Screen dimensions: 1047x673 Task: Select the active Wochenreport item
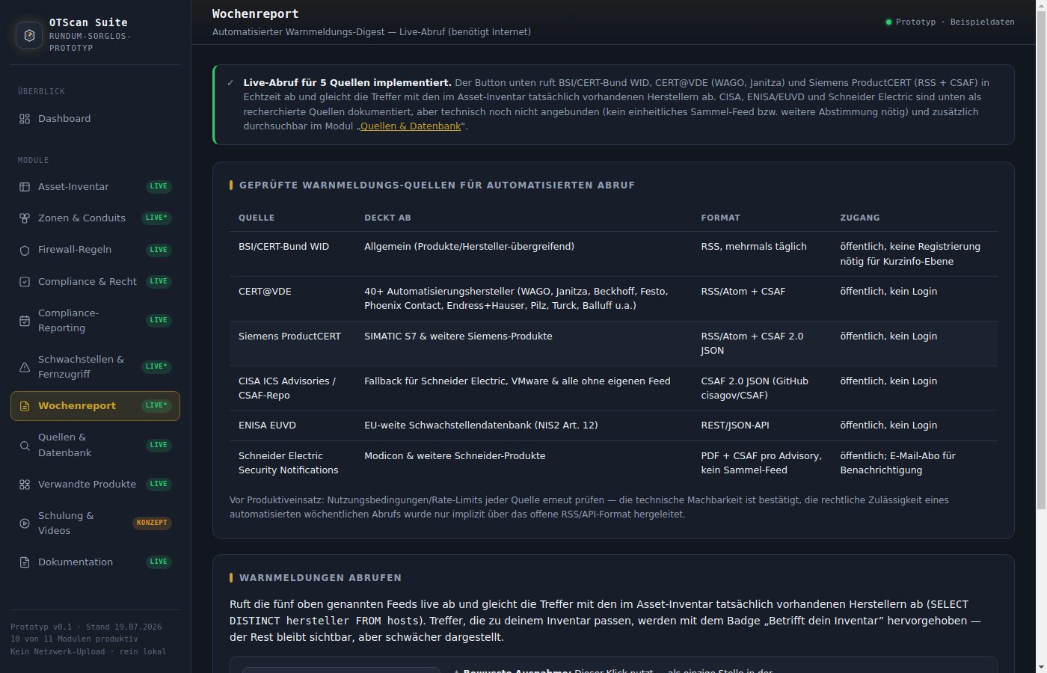point(95,406)
